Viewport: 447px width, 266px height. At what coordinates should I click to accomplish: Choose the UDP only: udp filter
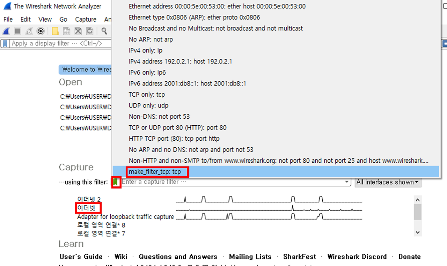tap(275, 105)
